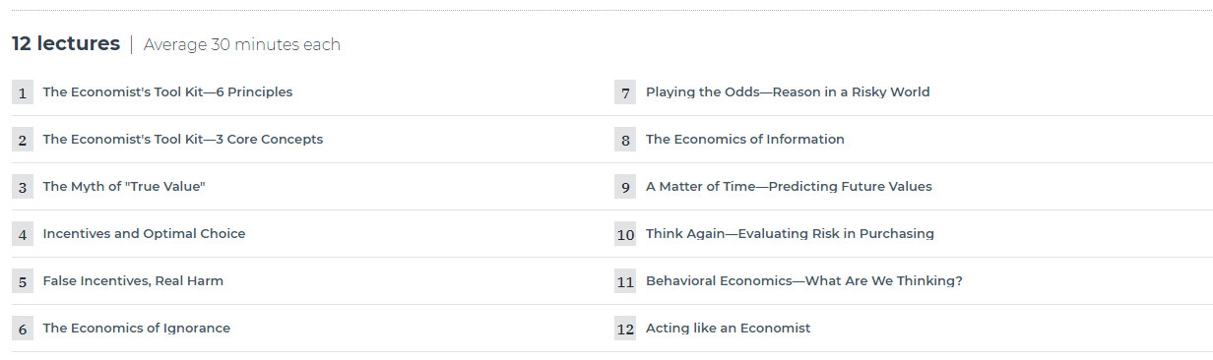Select "Acting like an Economist" lecture
1213x360 pixels.
tap(729, 329)
